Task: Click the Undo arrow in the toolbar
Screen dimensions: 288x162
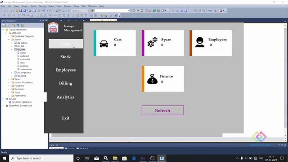Action: 44,11
